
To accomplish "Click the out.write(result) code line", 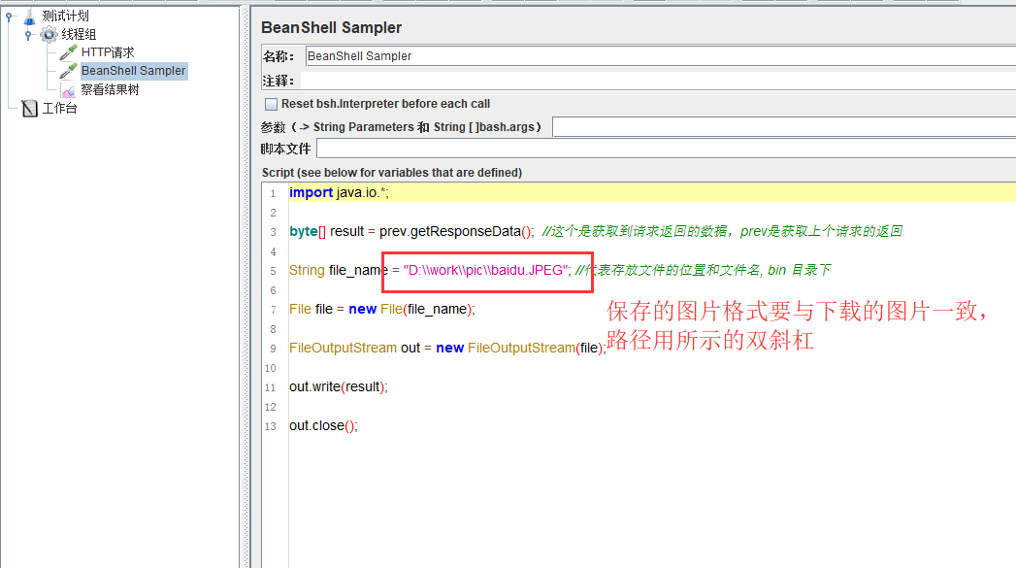I will tap(339, 387).
